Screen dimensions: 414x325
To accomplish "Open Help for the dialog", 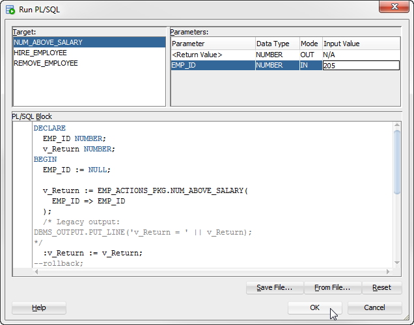I will (39, 307).
